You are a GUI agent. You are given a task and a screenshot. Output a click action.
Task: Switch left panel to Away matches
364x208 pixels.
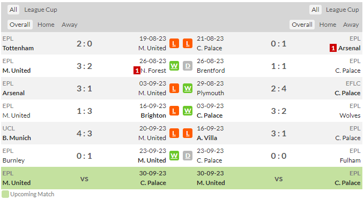(69, 25)
